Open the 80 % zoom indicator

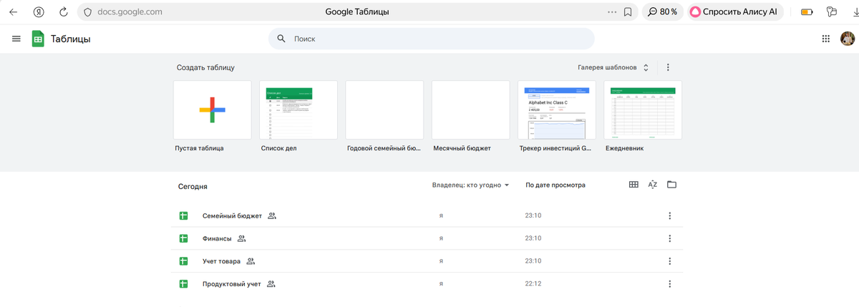pos(663,12)
